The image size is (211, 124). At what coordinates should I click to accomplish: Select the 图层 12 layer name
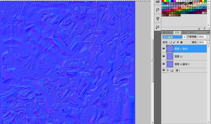[179, 57]
